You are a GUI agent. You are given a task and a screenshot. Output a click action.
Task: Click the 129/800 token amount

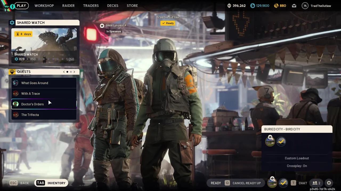pyautogui.click(x=263, y=6)
